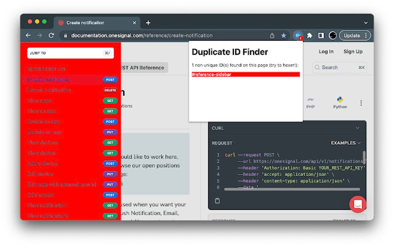The width and height of the screenshot is (394, 247).
Task: Open the EXAMPLES dropdown in Request
Action: point(346,143)
